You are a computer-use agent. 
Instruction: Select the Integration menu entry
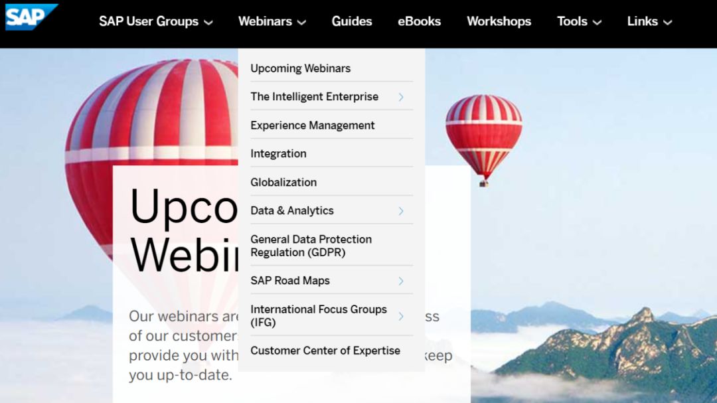278,154
